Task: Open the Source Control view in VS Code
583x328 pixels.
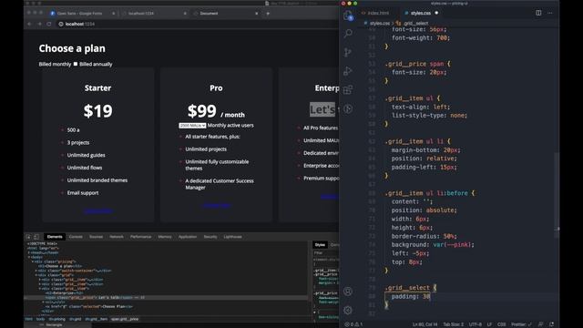Action: [x=348, y=53]
